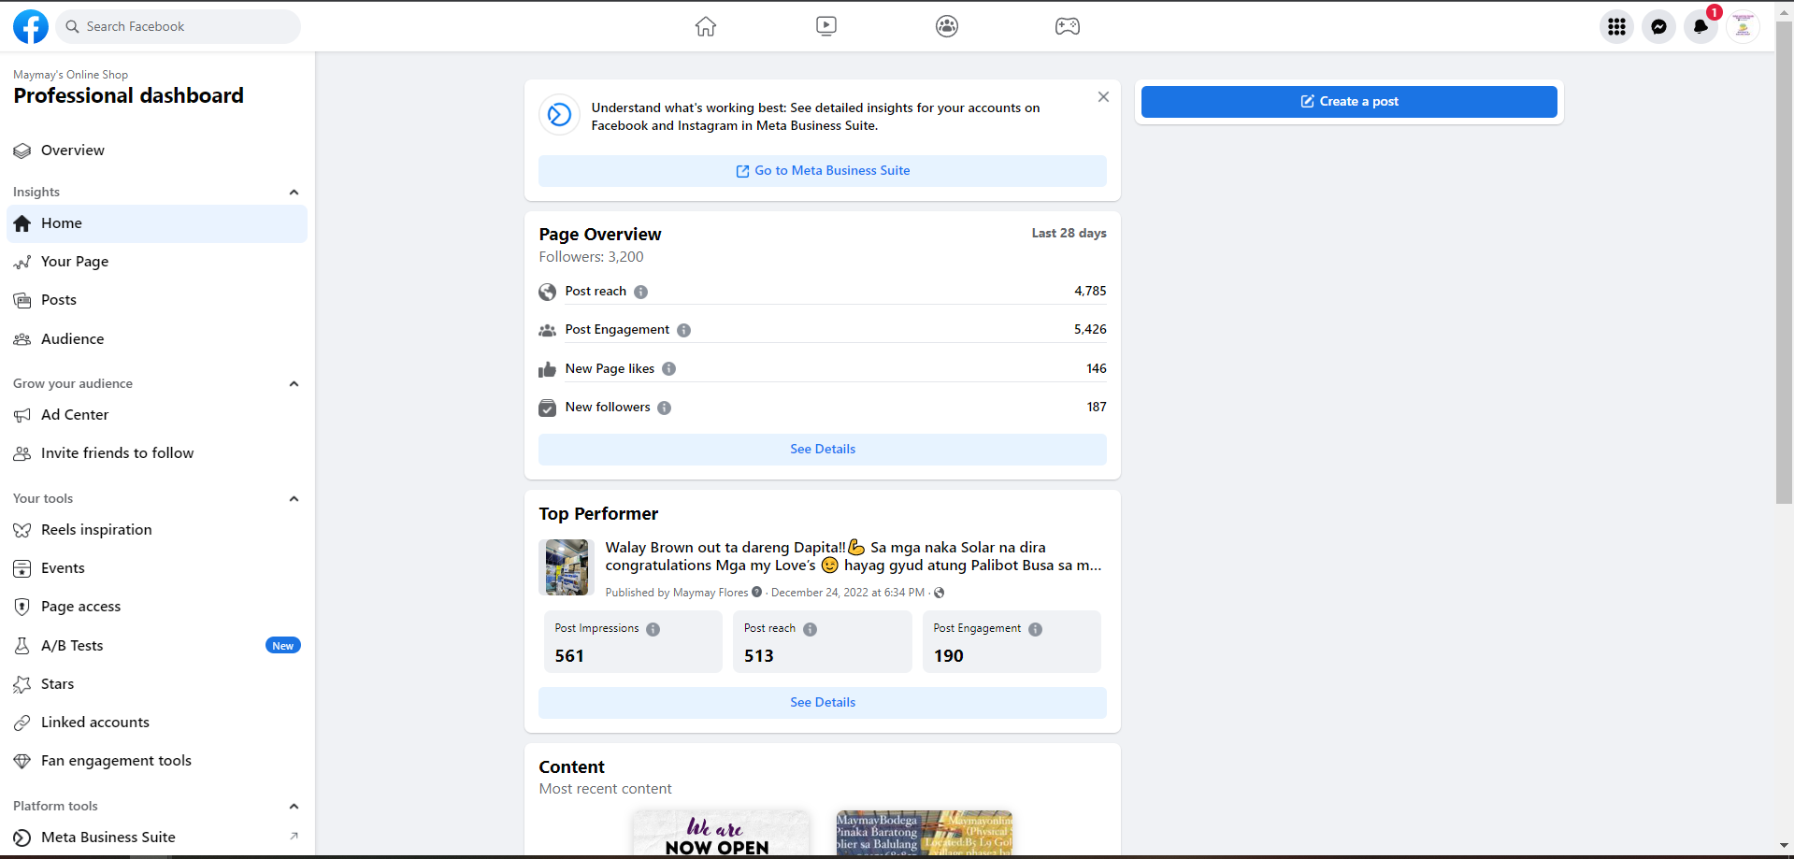
Task: Click the Walay Brown out post text
Action: pos(854,556)
